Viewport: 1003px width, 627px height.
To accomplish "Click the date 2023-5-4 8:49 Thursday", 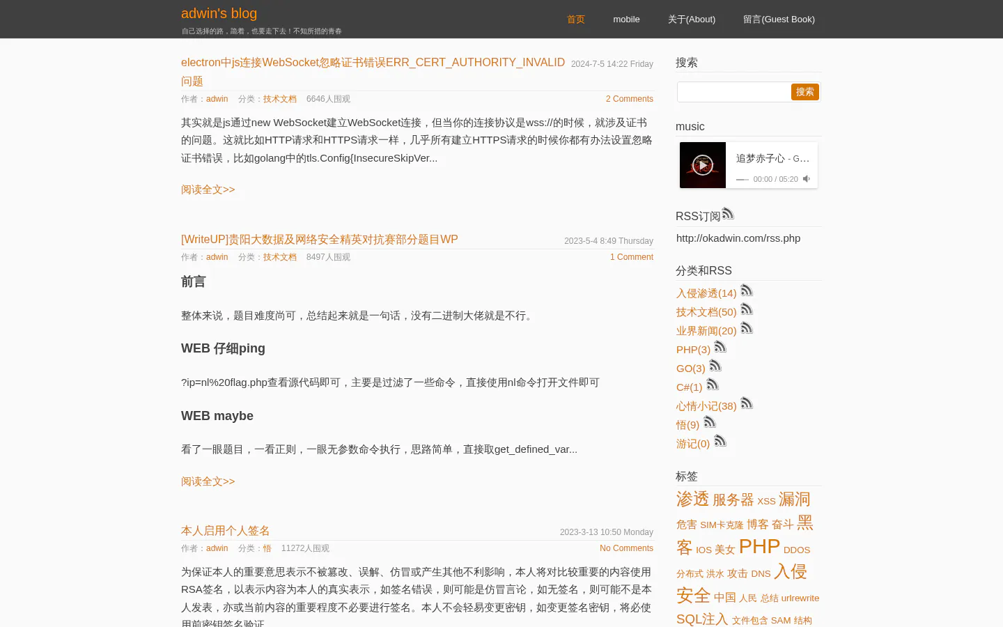I will [x=609, y=241].
